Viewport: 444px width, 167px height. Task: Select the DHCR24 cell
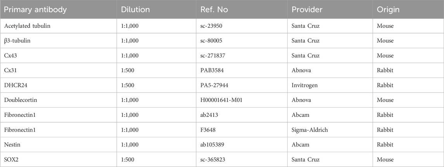pyautogui.click(x=58, y=85)
